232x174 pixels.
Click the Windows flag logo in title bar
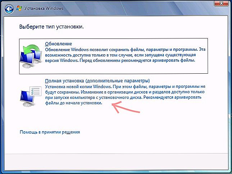19,8
